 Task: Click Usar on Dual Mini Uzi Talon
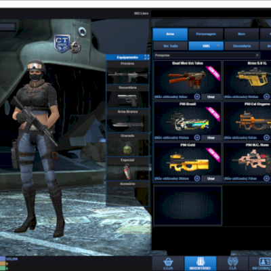[x=211, y=97]
